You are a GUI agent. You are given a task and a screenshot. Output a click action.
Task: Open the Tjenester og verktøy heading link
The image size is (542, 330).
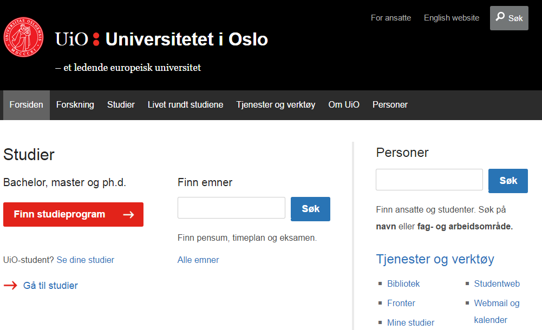[435, 259]
